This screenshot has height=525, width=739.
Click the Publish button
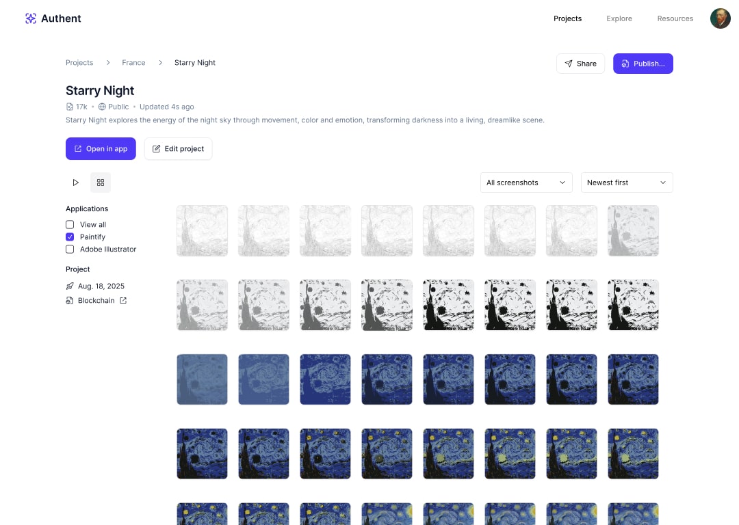coord(643,63)
